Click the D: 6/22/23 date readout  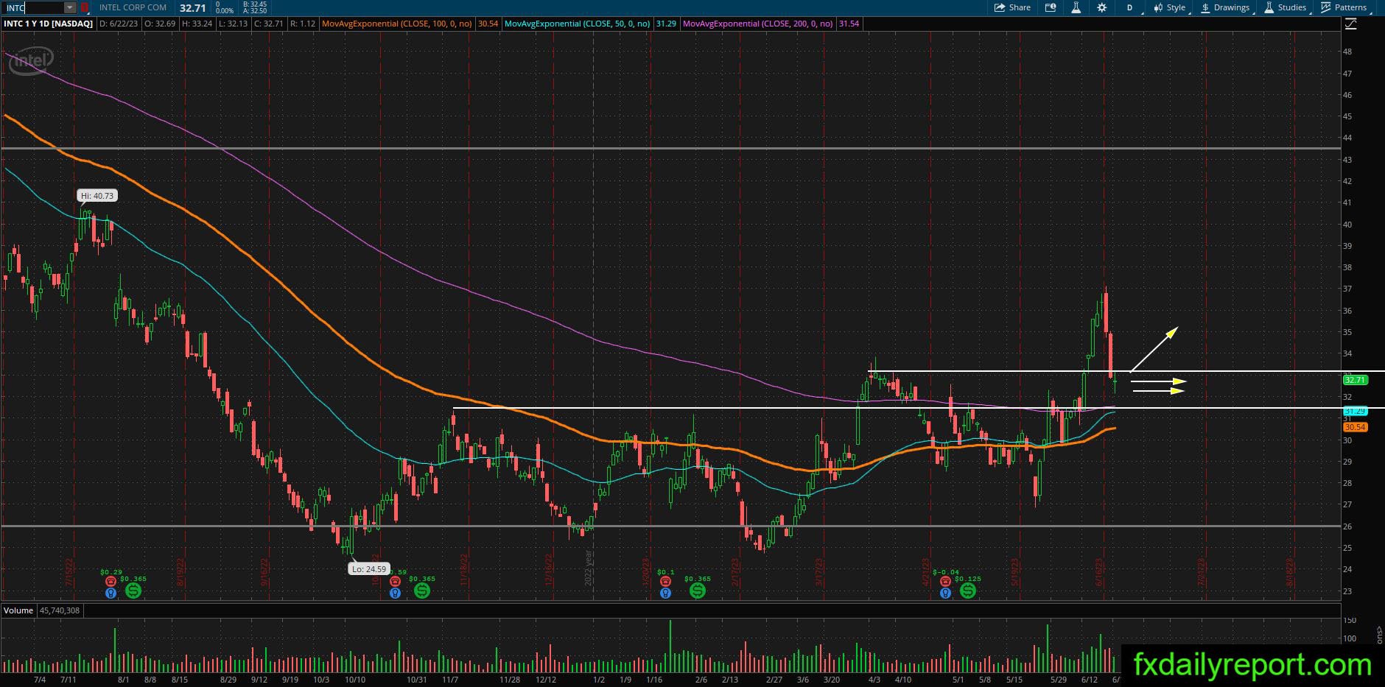click(119, 24)
